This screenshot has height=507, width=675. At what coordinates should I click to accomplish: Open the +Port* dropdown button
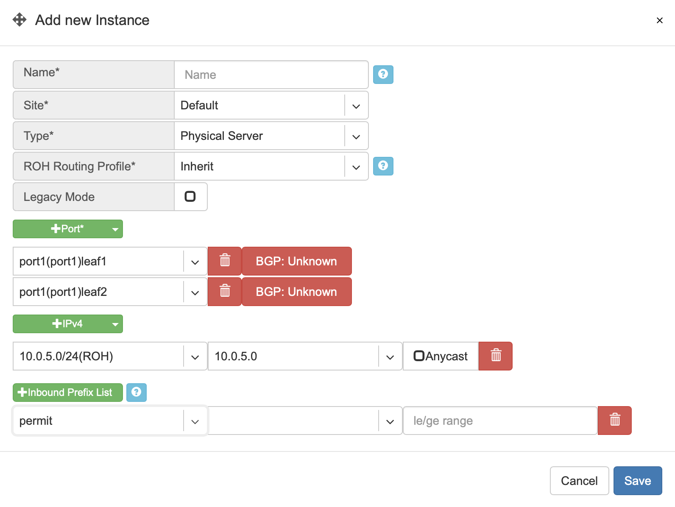pyautogui.click(x=68, y=229)
